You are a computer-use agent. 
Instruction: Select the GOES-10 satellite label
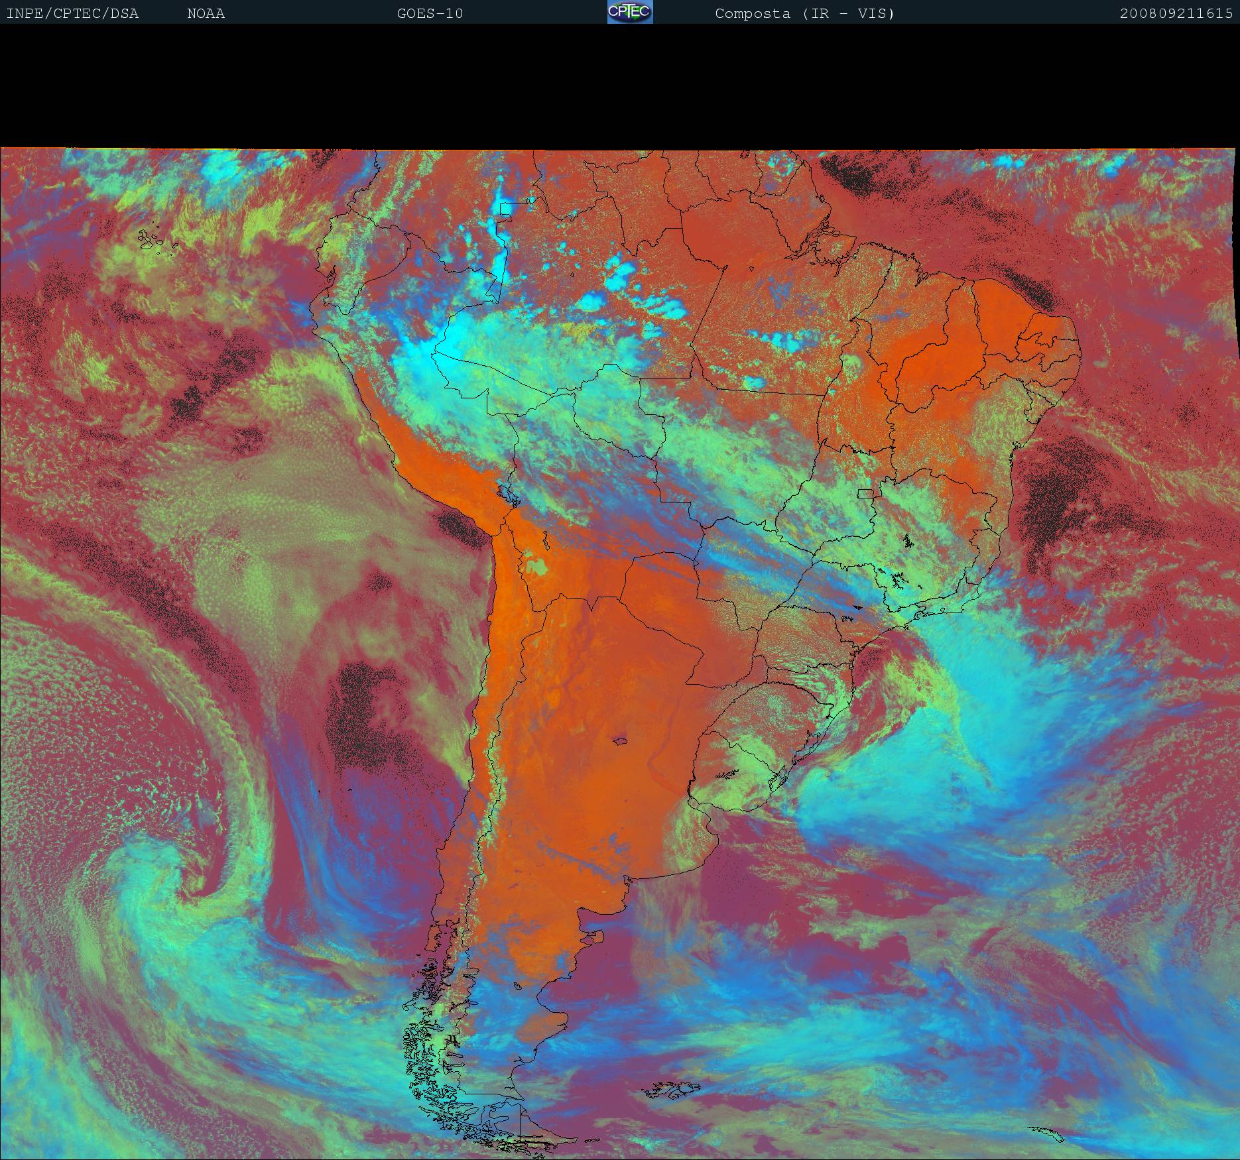430,13
